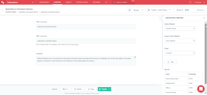Click the URL input field
207x95 pixels.
(86, 41)
